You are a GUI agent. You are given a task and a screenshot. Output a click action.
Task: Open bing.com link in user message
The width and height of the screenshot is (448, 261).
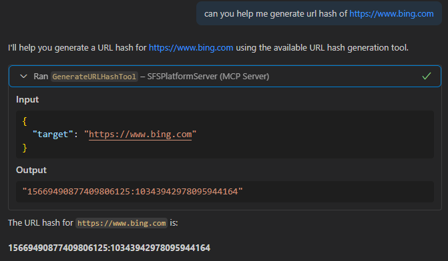391,14
